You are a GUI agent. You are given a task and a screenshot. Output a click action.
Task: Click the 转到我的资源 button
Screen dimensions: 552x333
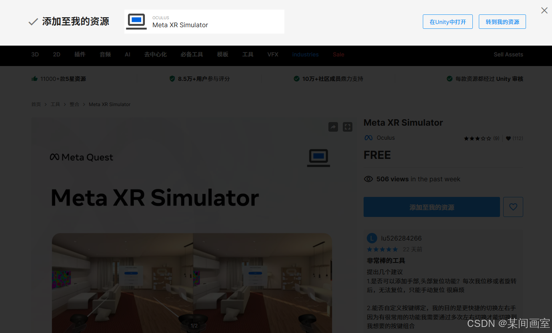502,22
